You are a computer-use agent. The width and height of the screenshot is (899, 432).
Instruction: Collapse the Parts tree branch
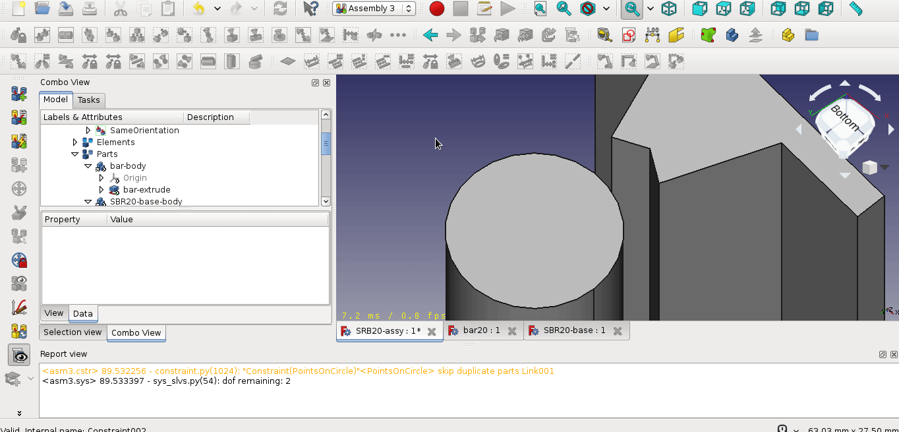coord(74,154)
